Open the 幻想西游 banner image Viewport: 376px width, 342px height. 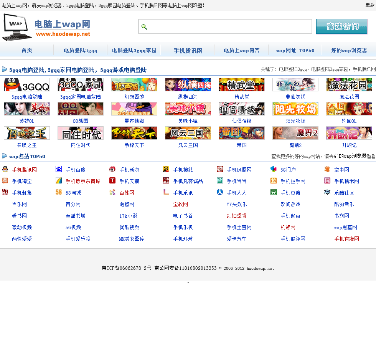[x=134, y=85]
